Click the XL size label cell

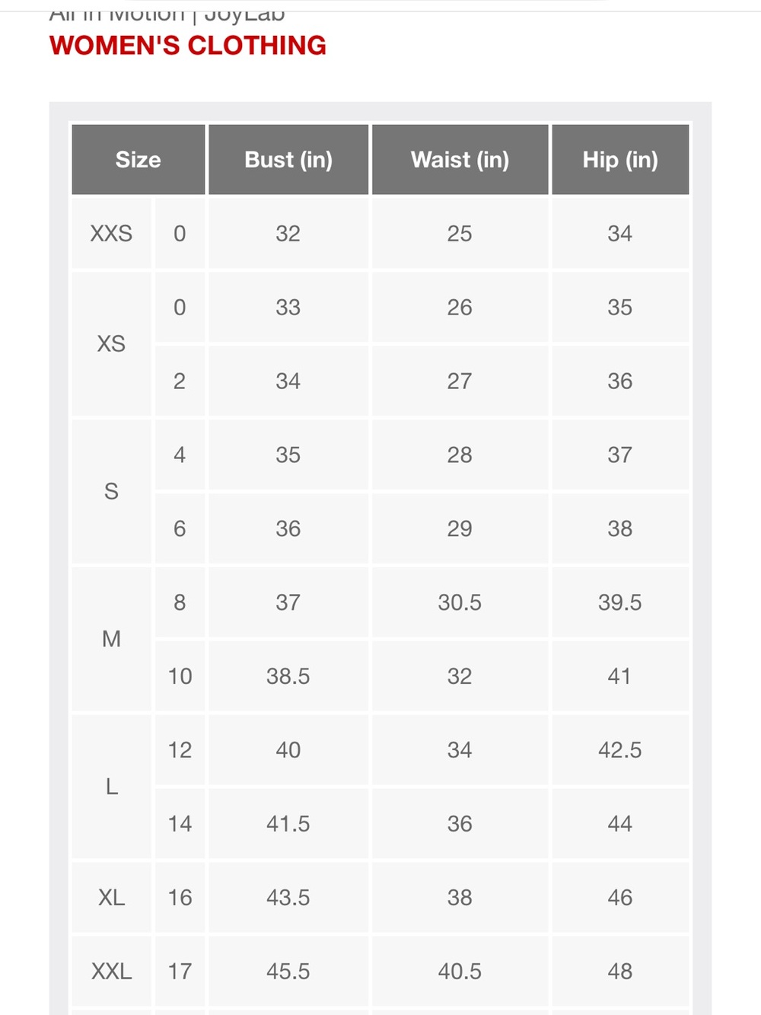tap(111, 898)
